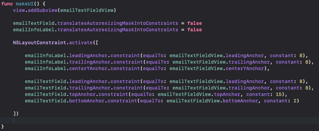Click leadingAnchor following emailTextField at line start
The image size is (319, 131).
pyautogui.click(x=88, y=82)
